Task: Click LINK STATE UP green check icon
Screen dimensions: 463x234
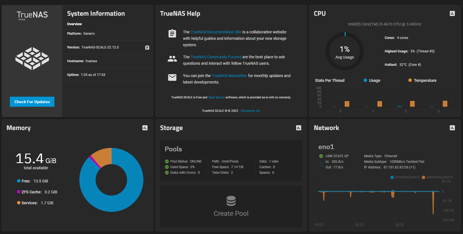Action: (x=321, y=156)
